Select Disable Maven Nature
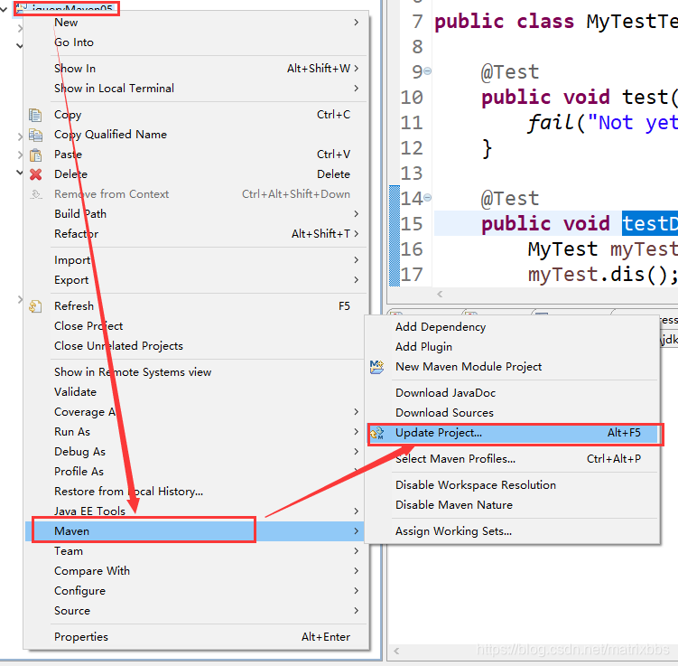 click(513, 505)
